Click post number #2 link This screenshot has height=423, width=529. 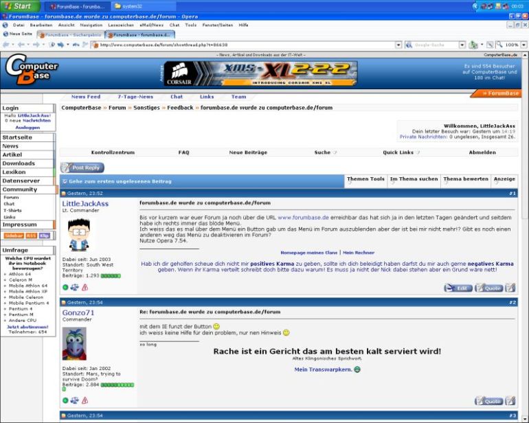tap(513, 303)
